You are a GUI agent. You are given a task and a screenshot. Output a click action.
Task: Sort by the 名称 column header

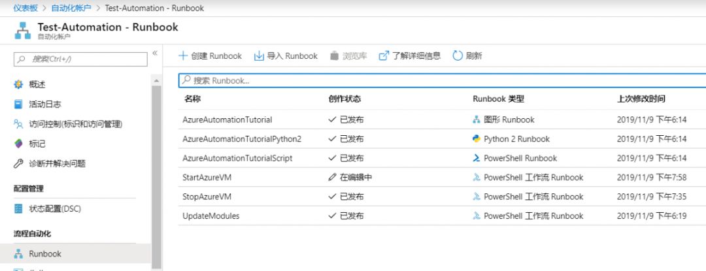tap(192, 99)
